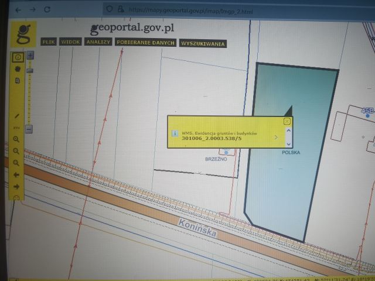Click the shield tracking protection icon
Image resolution: width=375 pixels, height=281 pixels.
[110, 9]
